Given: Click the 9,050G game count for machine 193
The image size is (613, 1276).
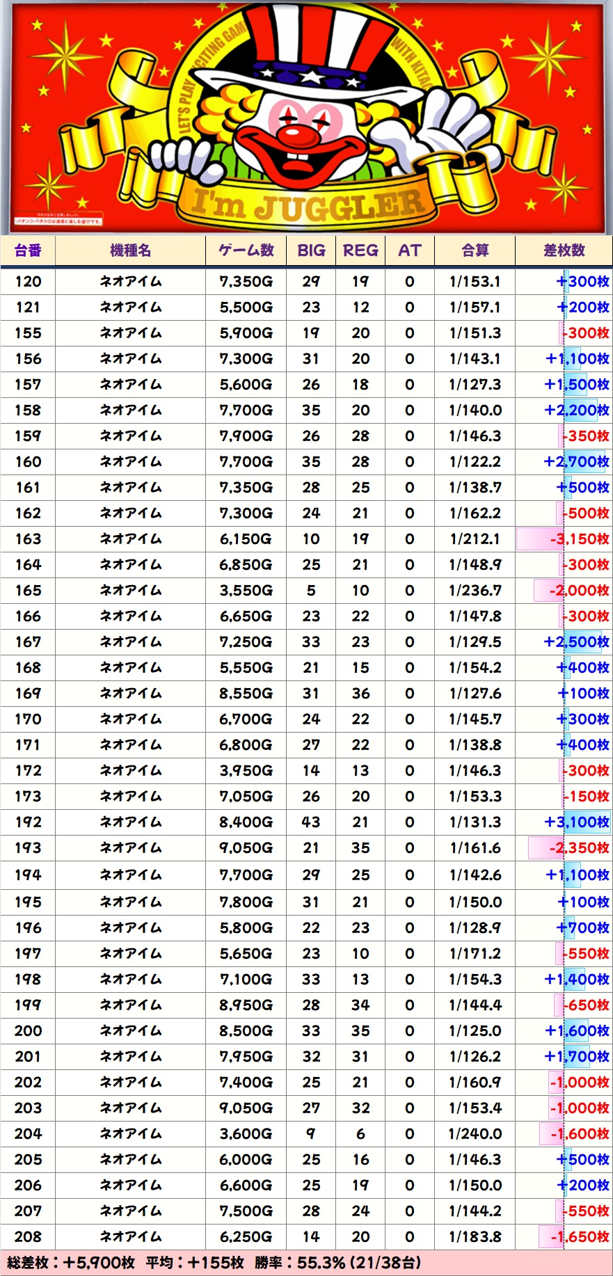Looking at the screenshot, I should click(x=246, y=848).
